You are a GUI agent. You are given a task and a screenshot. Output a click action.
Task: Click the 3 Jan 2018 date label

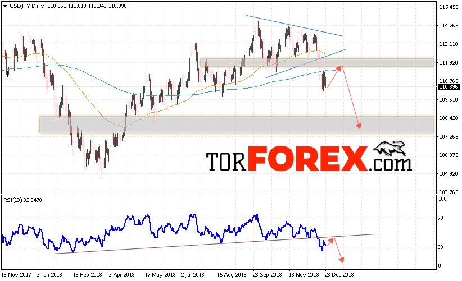pos(49,275)
